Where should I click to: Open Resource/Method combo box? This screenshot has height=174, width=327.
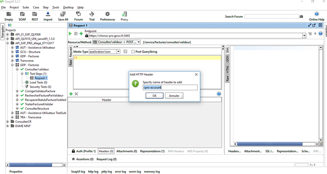click(116, 42)
